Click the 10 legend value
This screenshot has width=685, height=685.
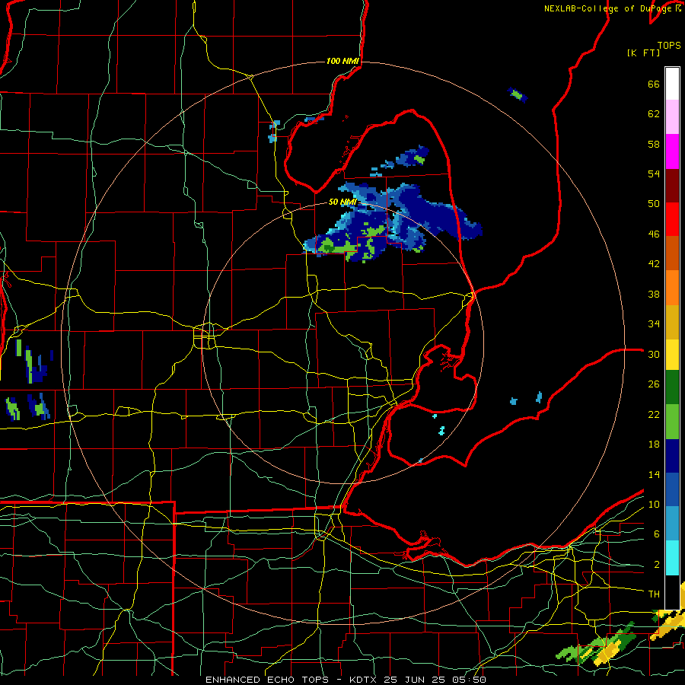654,504
